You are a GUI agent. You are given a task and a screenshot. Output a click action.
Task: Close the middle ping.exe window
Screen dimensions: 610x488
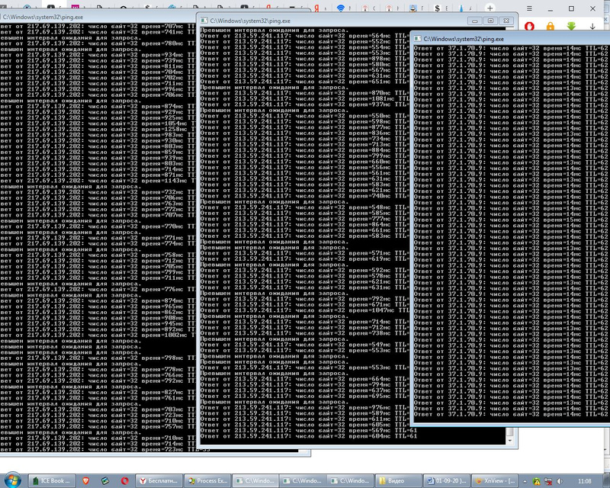click(x=506, y=21)
